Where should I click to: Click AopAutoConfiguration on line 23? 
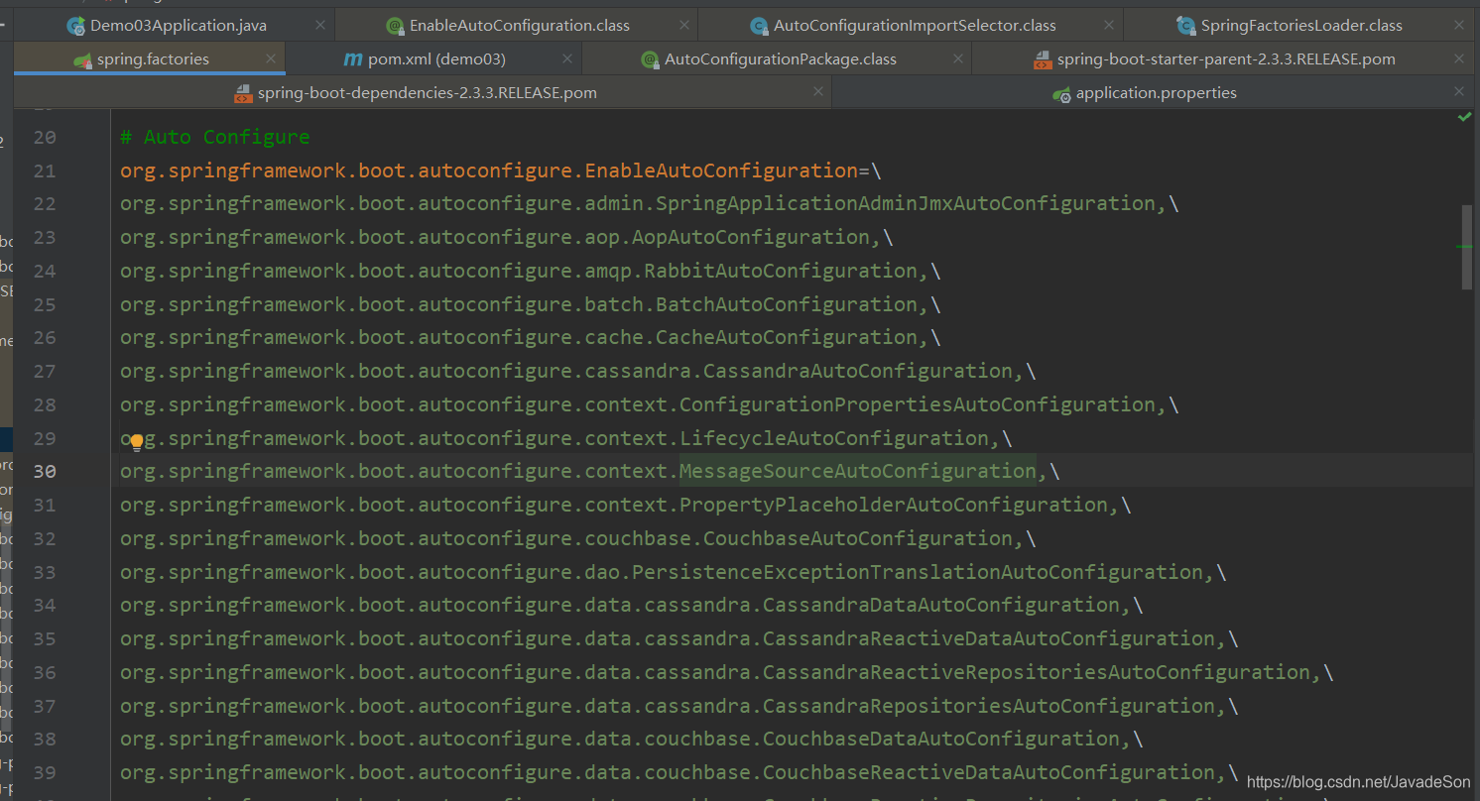(x=750, y=237)
